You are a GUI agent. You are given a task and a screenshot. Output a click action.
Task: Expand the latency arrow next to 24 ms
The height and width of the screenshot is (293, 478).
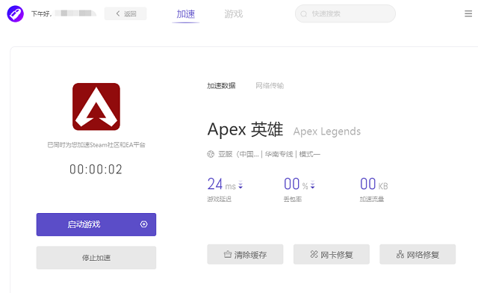(240, 185)
